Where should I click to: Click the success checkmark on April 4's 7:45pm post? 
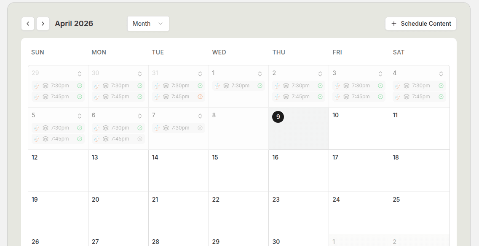tap(441, 96)
